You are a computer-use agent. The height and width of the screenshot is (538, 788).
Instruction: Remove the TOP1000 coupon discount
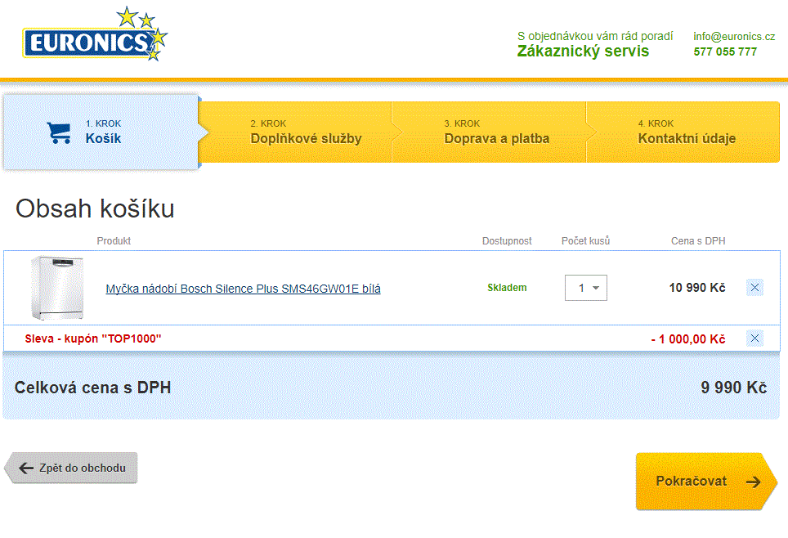(x=754, y=338)
